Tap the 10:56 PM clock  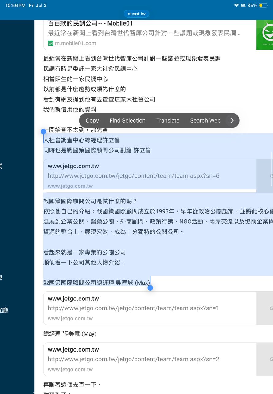click(x=15, y=6)
